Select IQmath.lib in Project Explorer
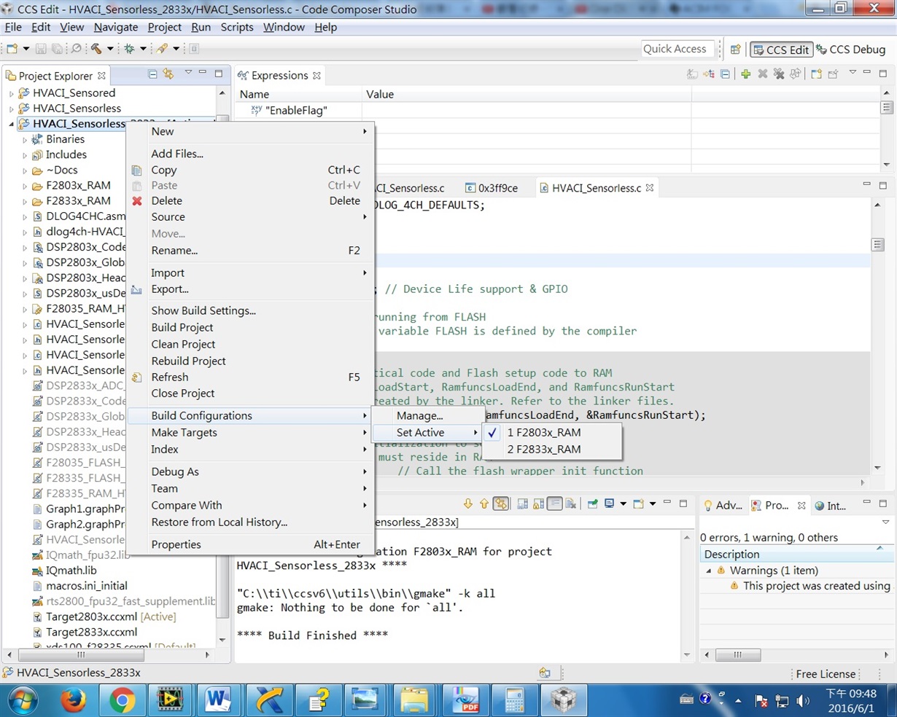This screenshot has width=897, height=717. click(x=71, y=571)
